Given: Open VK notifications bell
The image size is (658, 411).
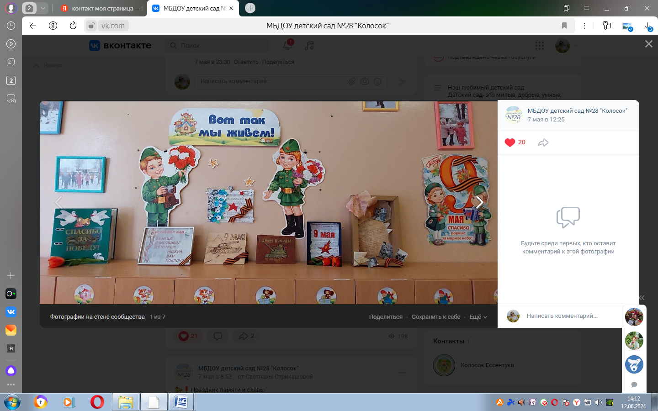Looking at the screenshot, I should 287,45.
